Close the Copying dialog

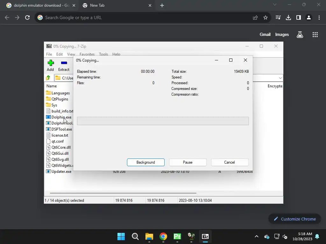coord(245,60)
